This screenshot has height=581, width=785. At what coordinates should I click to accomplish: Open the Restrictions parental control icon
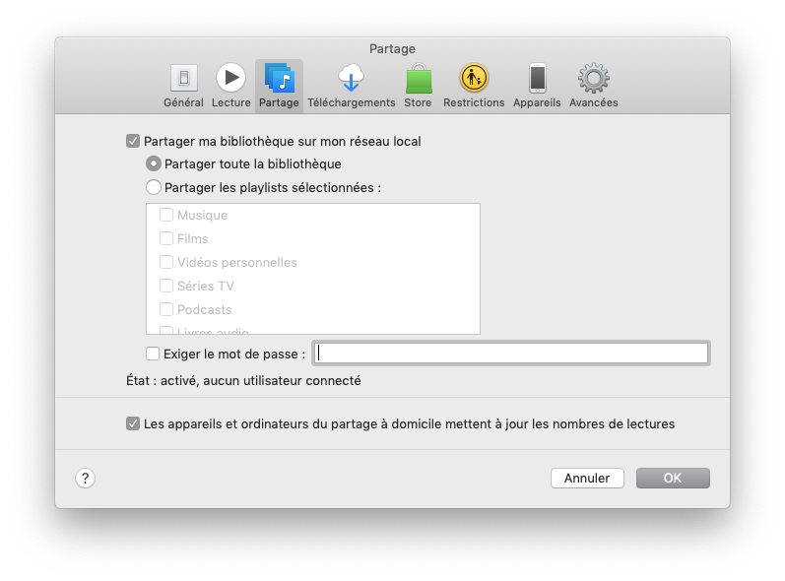tap(474, 78)
